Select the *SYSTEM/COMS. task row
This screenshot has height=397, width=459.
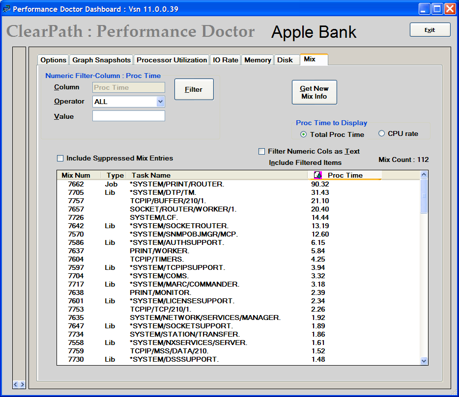pos(238,276)
